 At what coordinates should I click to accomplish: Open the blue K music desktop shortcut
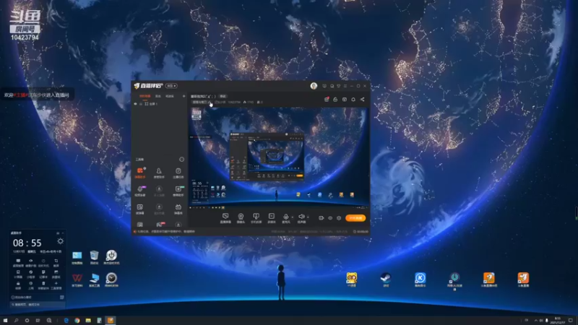[420, 279]
